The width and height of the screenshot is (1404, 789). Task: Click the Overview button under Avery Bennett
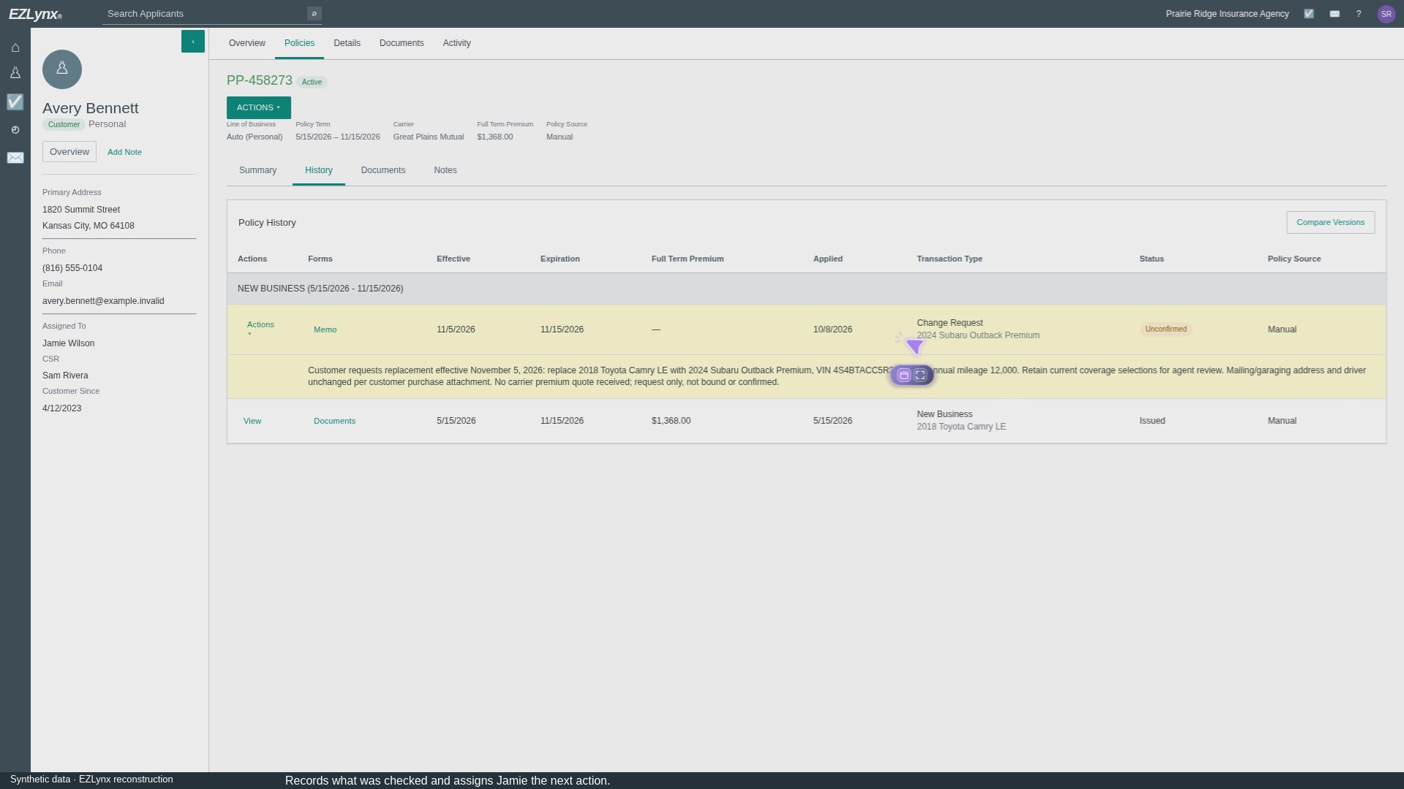click(69, 152)
